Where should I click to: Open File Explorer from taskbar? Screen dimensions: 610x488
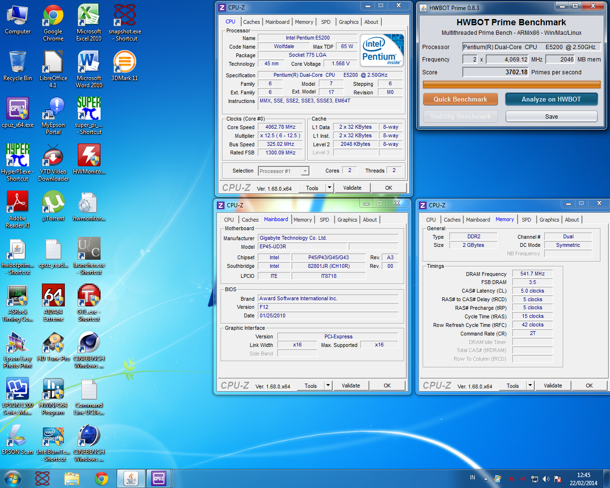tap(71, 478)
